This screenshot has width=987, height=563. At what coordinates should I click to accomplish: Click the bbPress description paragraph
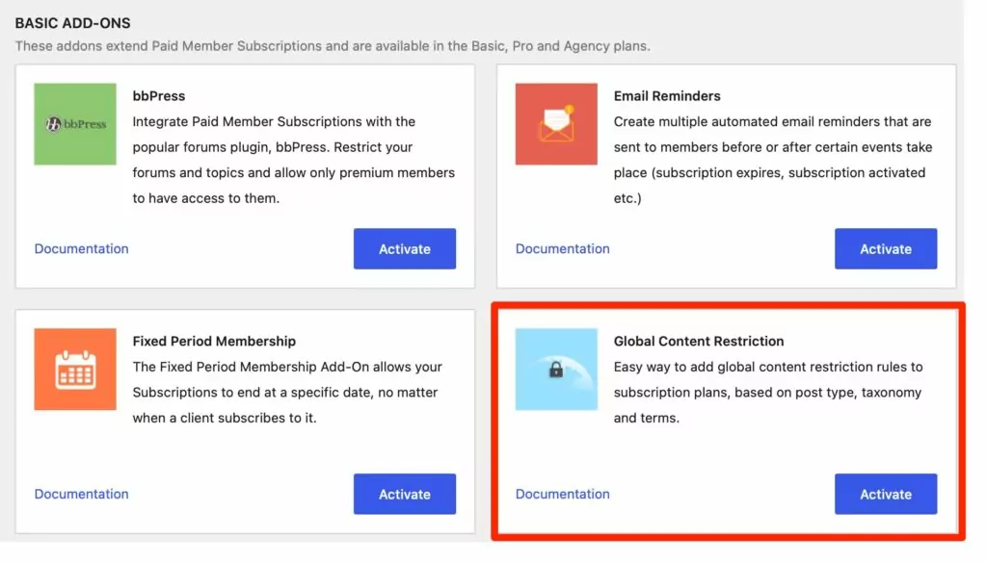click(x=293, y=160)
